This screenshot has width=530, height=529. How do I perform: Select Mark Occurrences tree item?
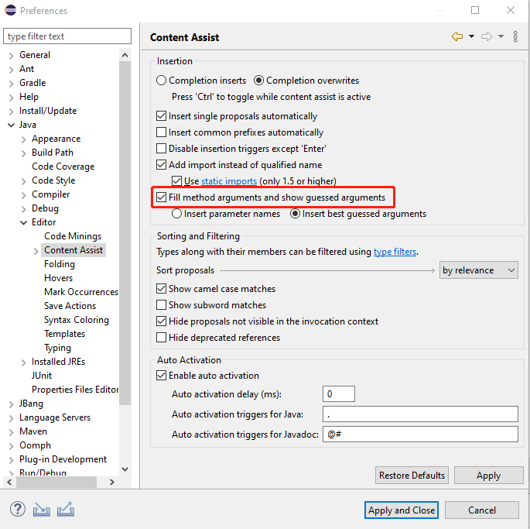point(81,292)
